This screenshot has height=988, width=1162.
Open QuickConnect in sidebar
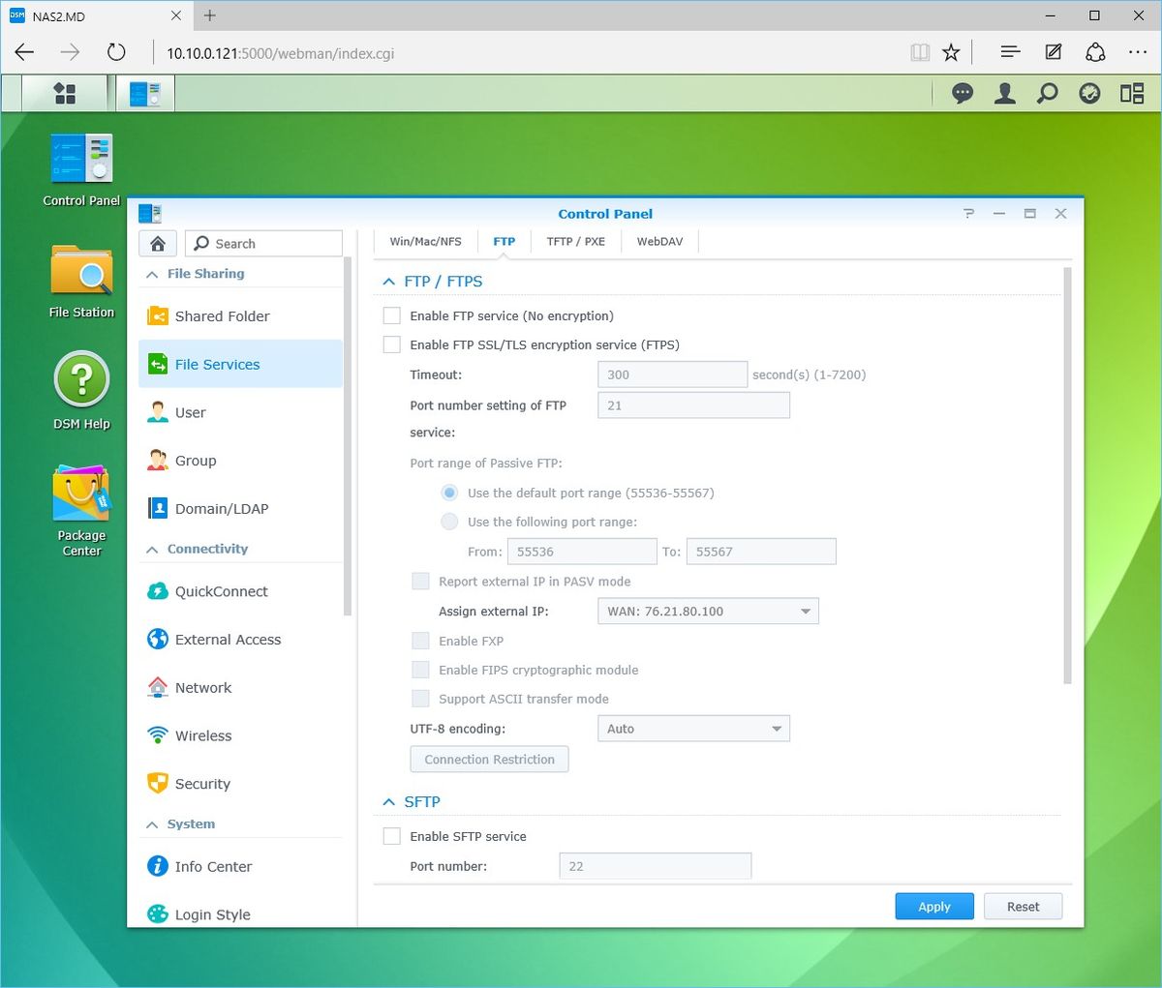[241, 591]
